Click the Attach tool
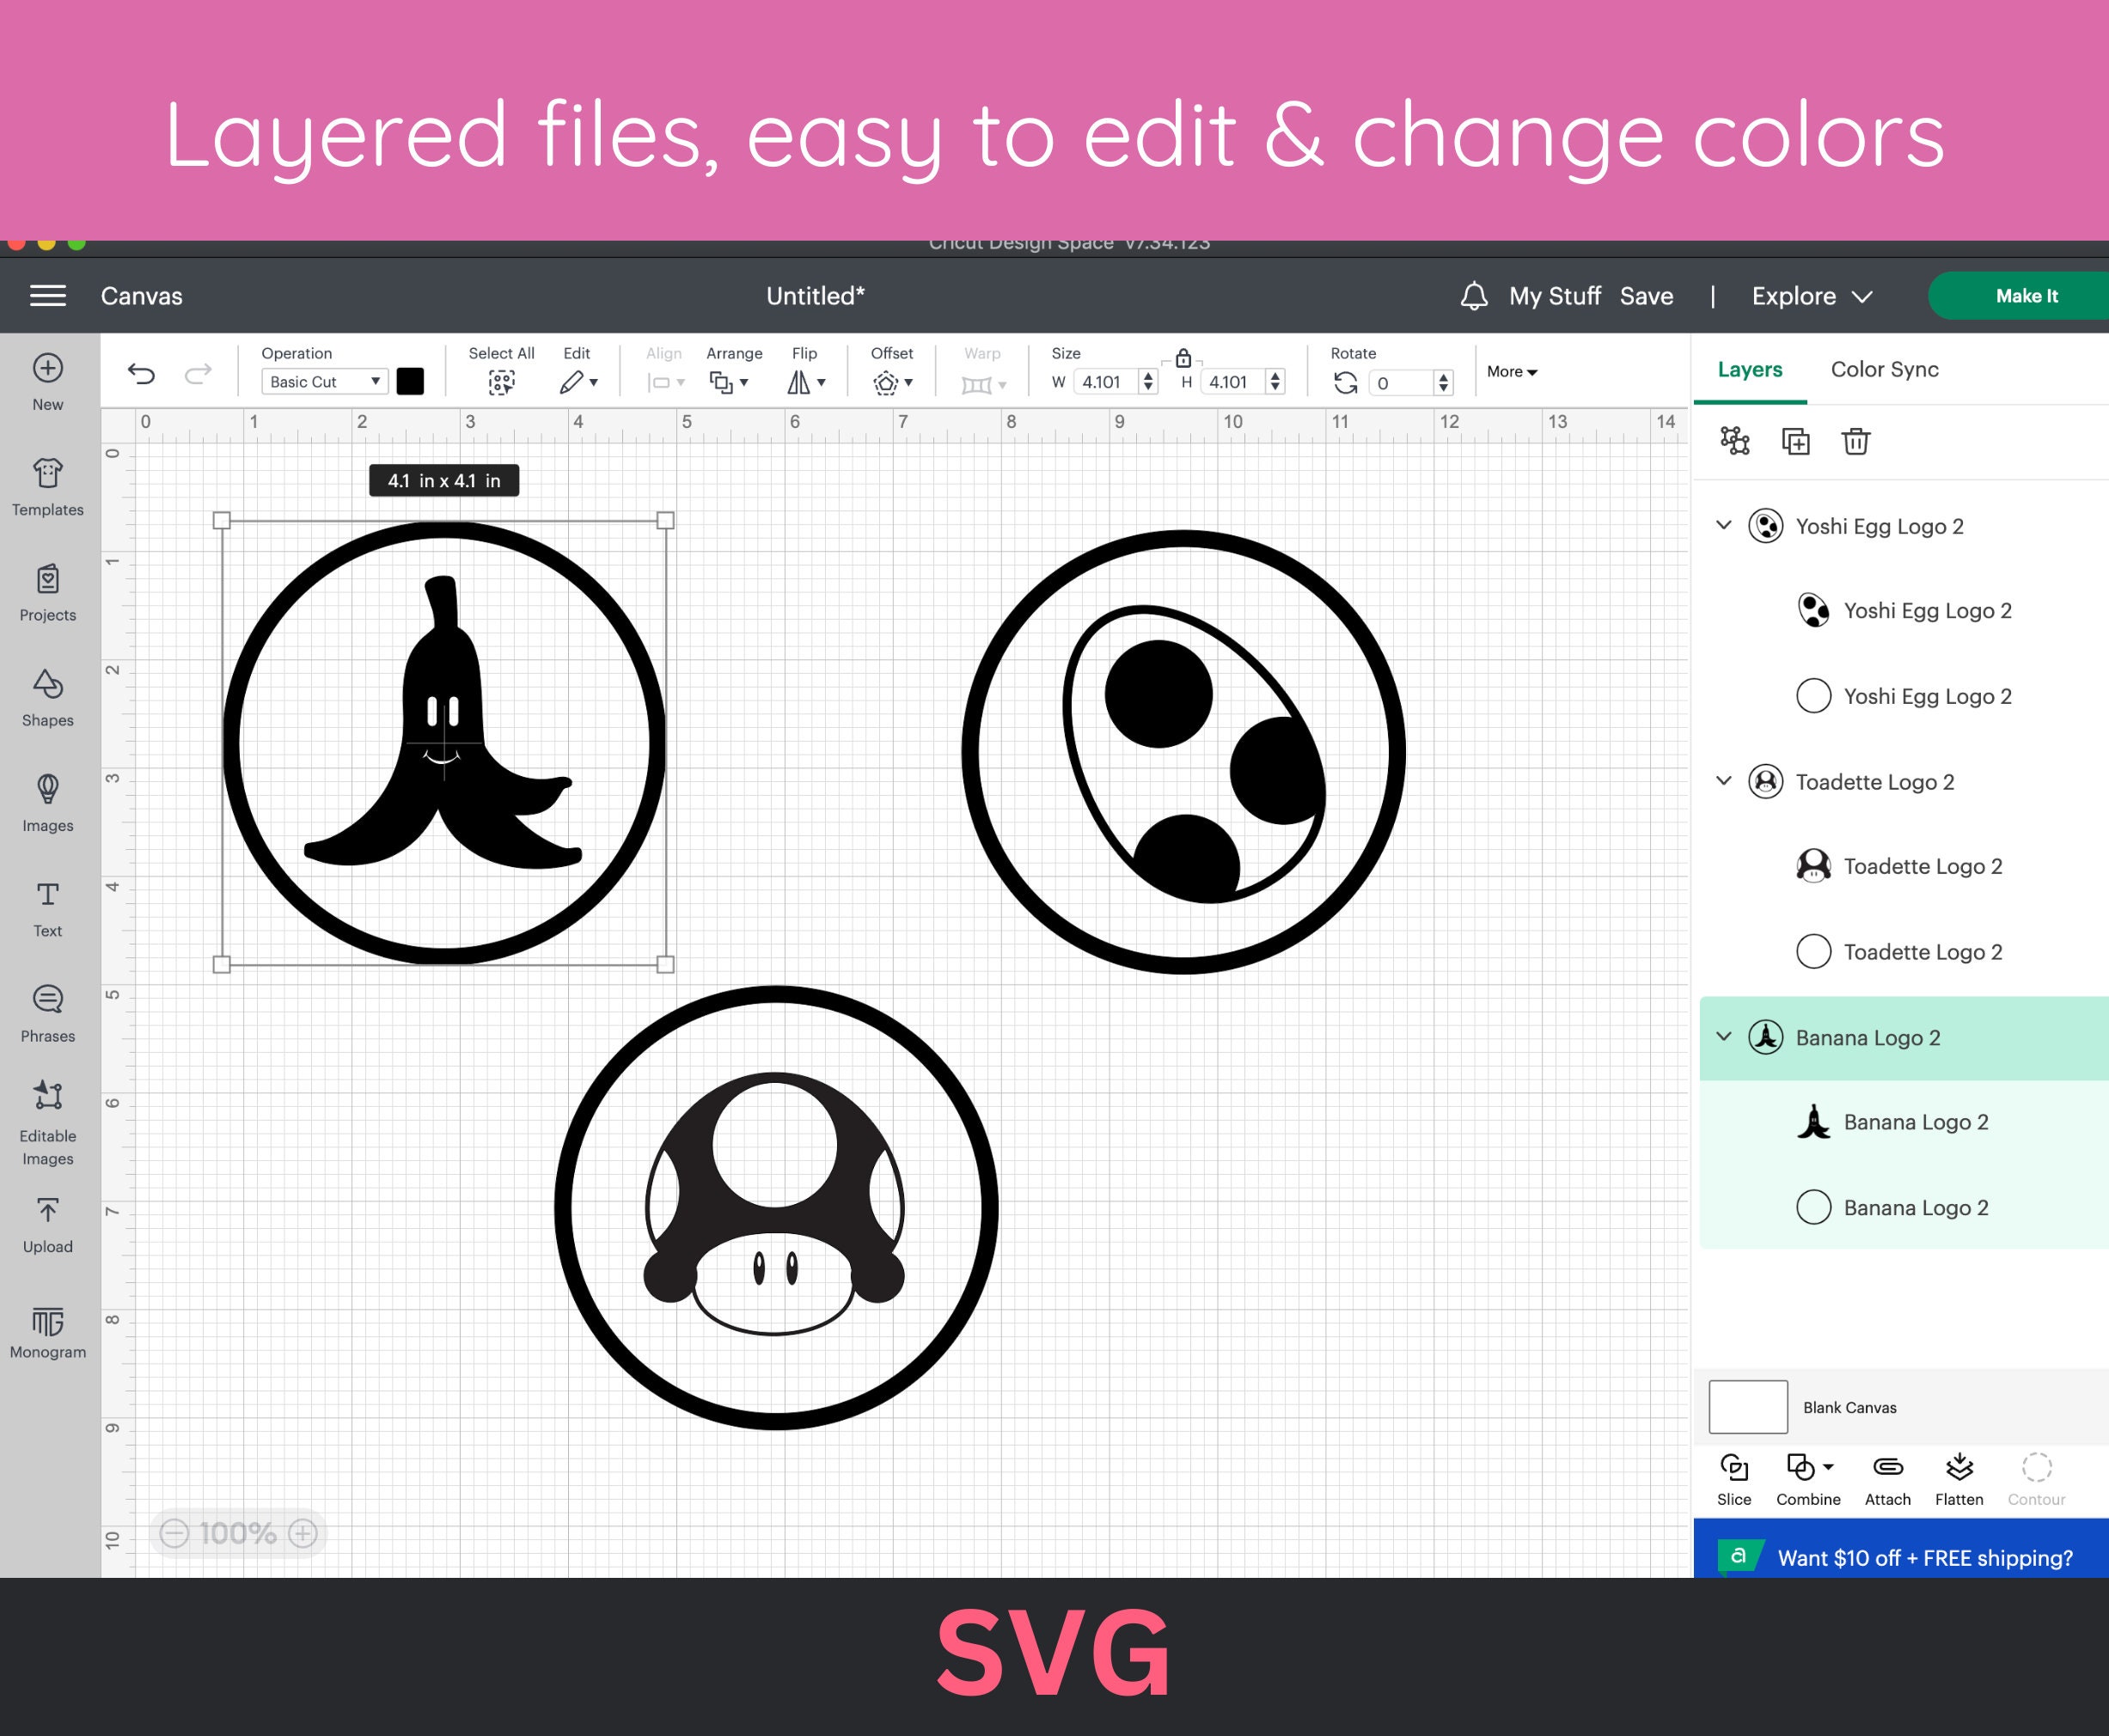This screenshot has width=2109, height=1736. click(1887, 1480)
